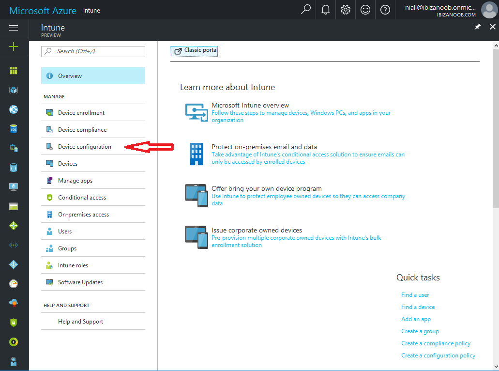Open the 'protect employee owned devices' link
499x371 pixels.
point(308,200)
